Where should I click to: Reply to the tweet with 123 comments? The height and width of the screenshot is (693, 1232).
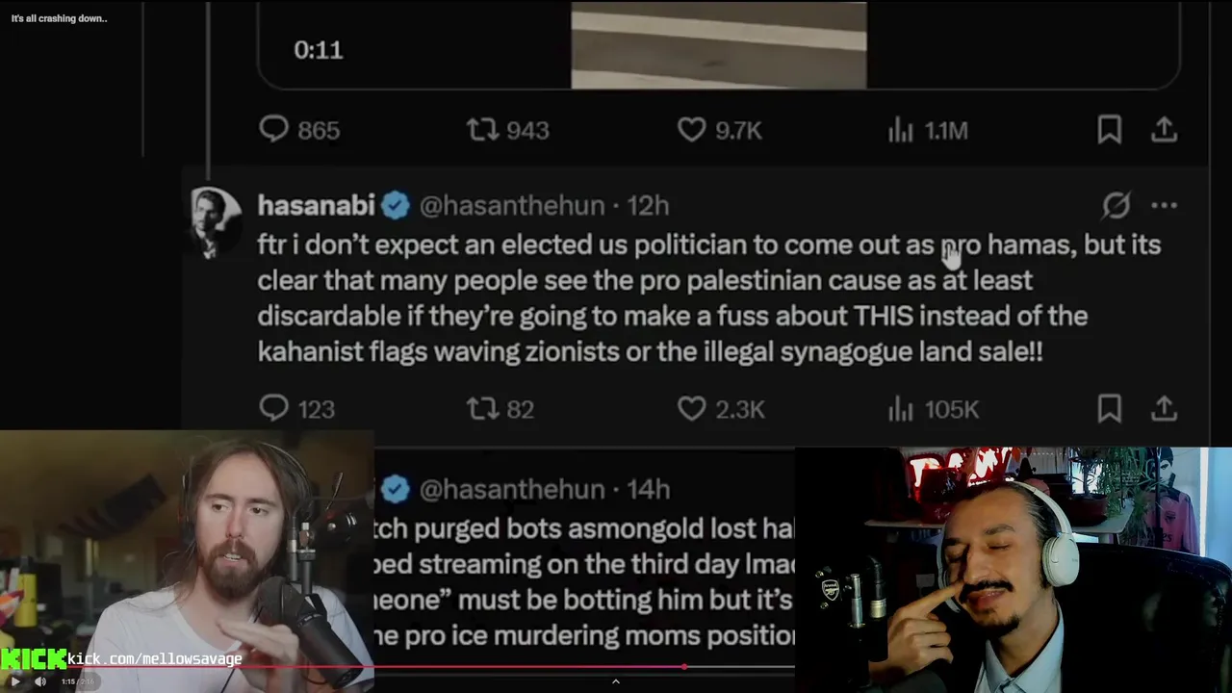click(274, 408)
